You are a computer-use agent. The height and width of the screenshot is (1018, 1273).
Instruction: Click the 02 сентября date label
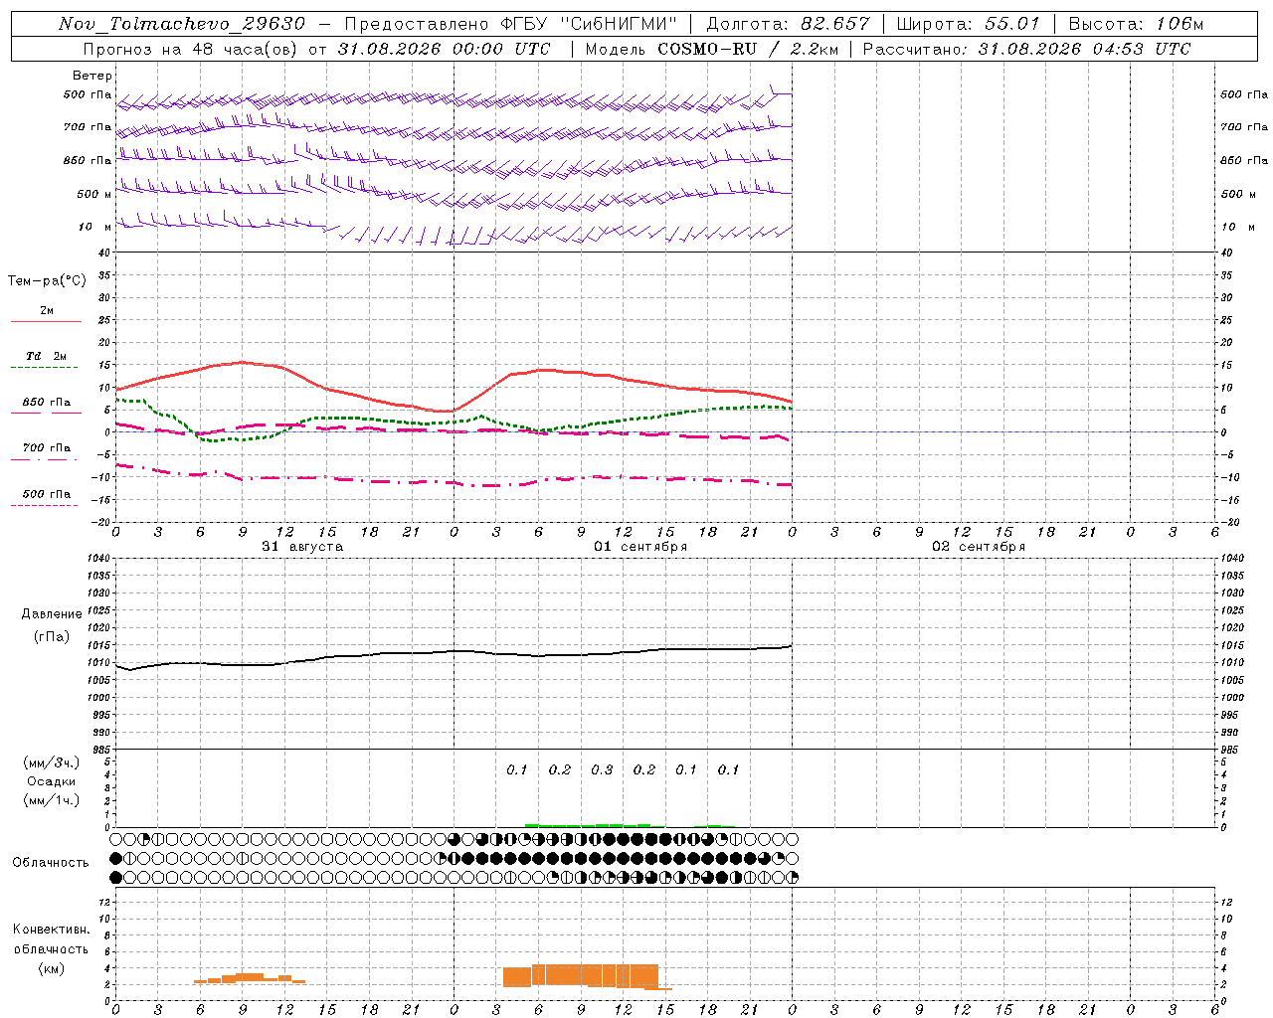click(979, 547)
